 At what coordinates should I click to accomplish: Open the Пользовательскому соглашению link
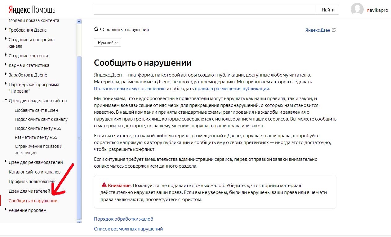pyautogui.click(x=130, y=88)
